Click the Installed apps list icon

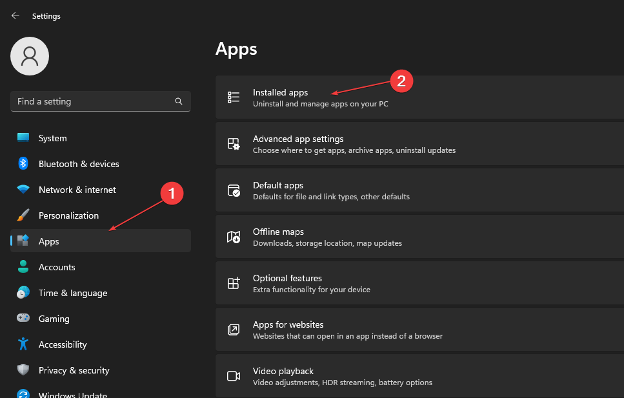click(233, 97)
